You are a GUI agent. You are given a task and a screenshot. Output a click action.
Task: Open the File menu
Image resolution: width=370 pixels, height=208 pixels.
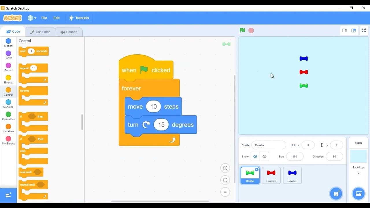tap(44, 18)
